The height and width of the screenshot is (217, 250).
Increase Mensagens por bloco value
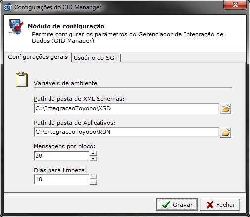tap(93, 153)
